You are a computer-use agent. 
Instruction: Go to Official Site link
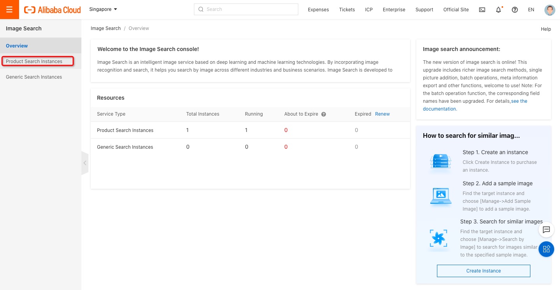tap(456, 10)
